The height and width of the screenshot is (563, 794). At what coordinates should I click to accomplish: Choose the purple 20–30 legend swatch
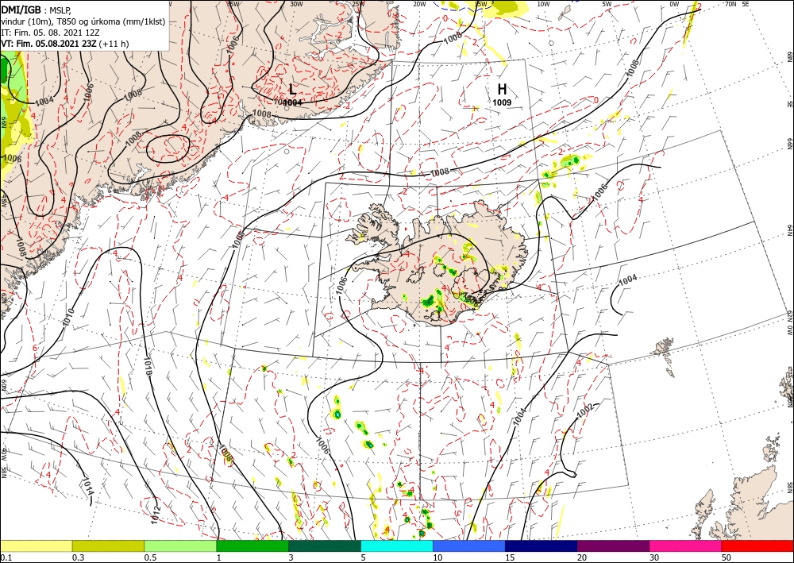(613, 546)
